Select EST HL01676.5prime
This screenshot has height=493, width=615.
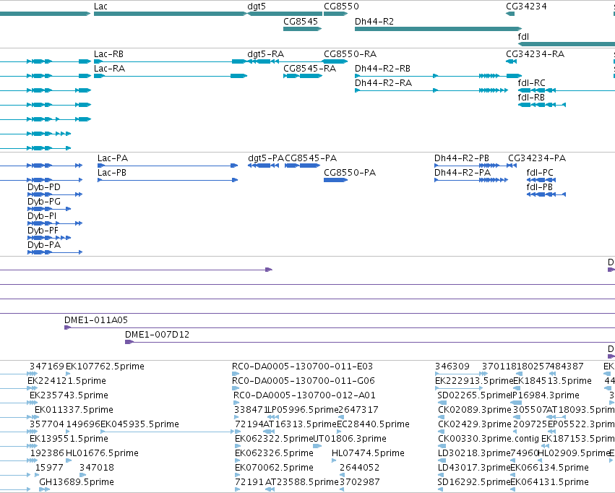(x=102, y=453)
